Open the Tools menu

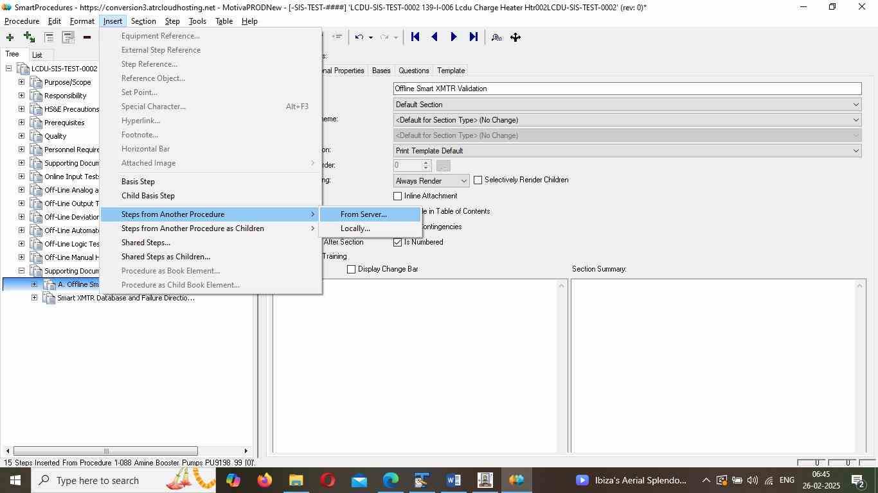(197, 21)
